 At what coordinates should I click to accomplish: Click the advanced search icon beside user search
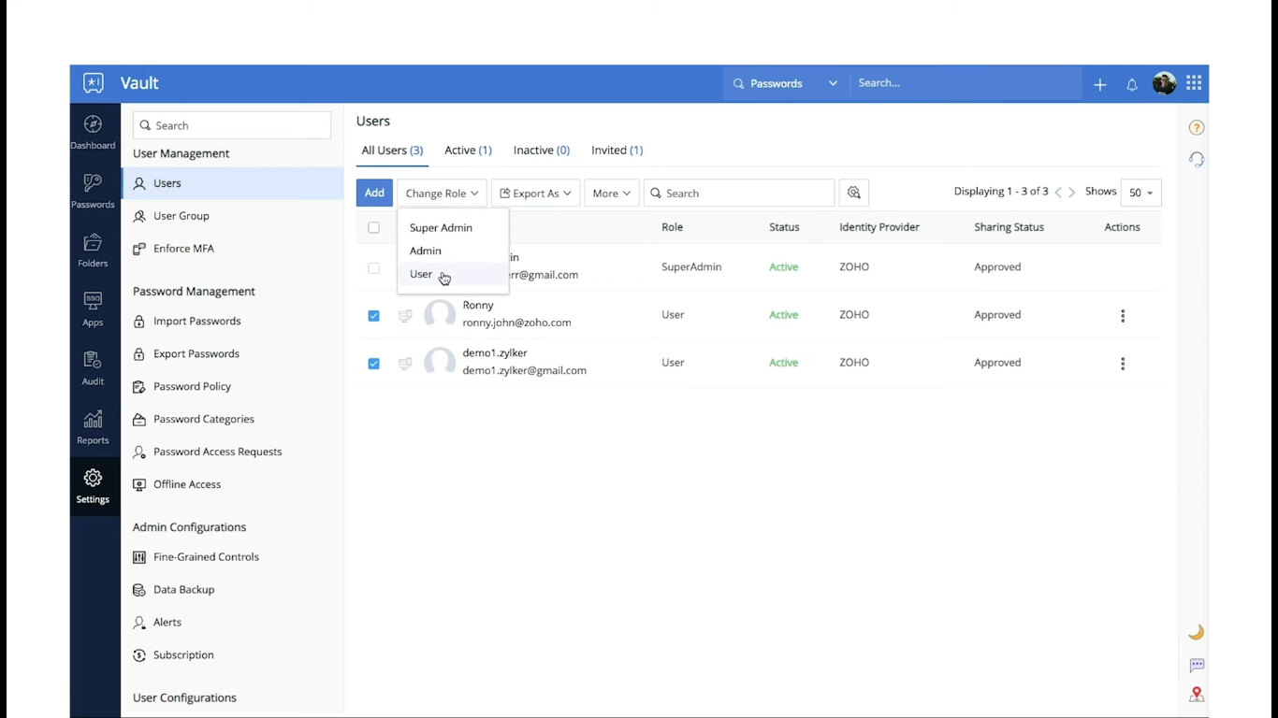click(x=854, y=193)
